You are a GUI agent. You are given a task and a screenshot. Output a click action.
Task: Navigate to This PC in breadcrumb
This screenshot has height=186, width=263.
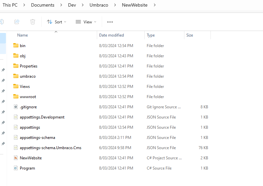tap(10, 5)
